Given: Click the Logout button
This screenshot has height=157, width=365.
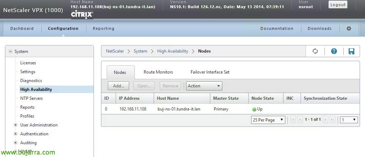Looking at the screenshot, I should [x=338, y=5].
